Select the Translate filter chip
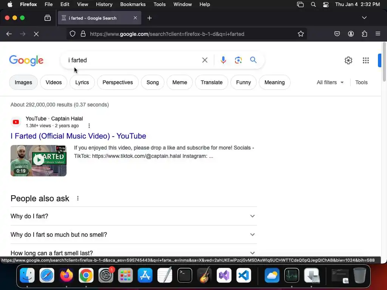The image size is (387, 290). coord(212,82)
